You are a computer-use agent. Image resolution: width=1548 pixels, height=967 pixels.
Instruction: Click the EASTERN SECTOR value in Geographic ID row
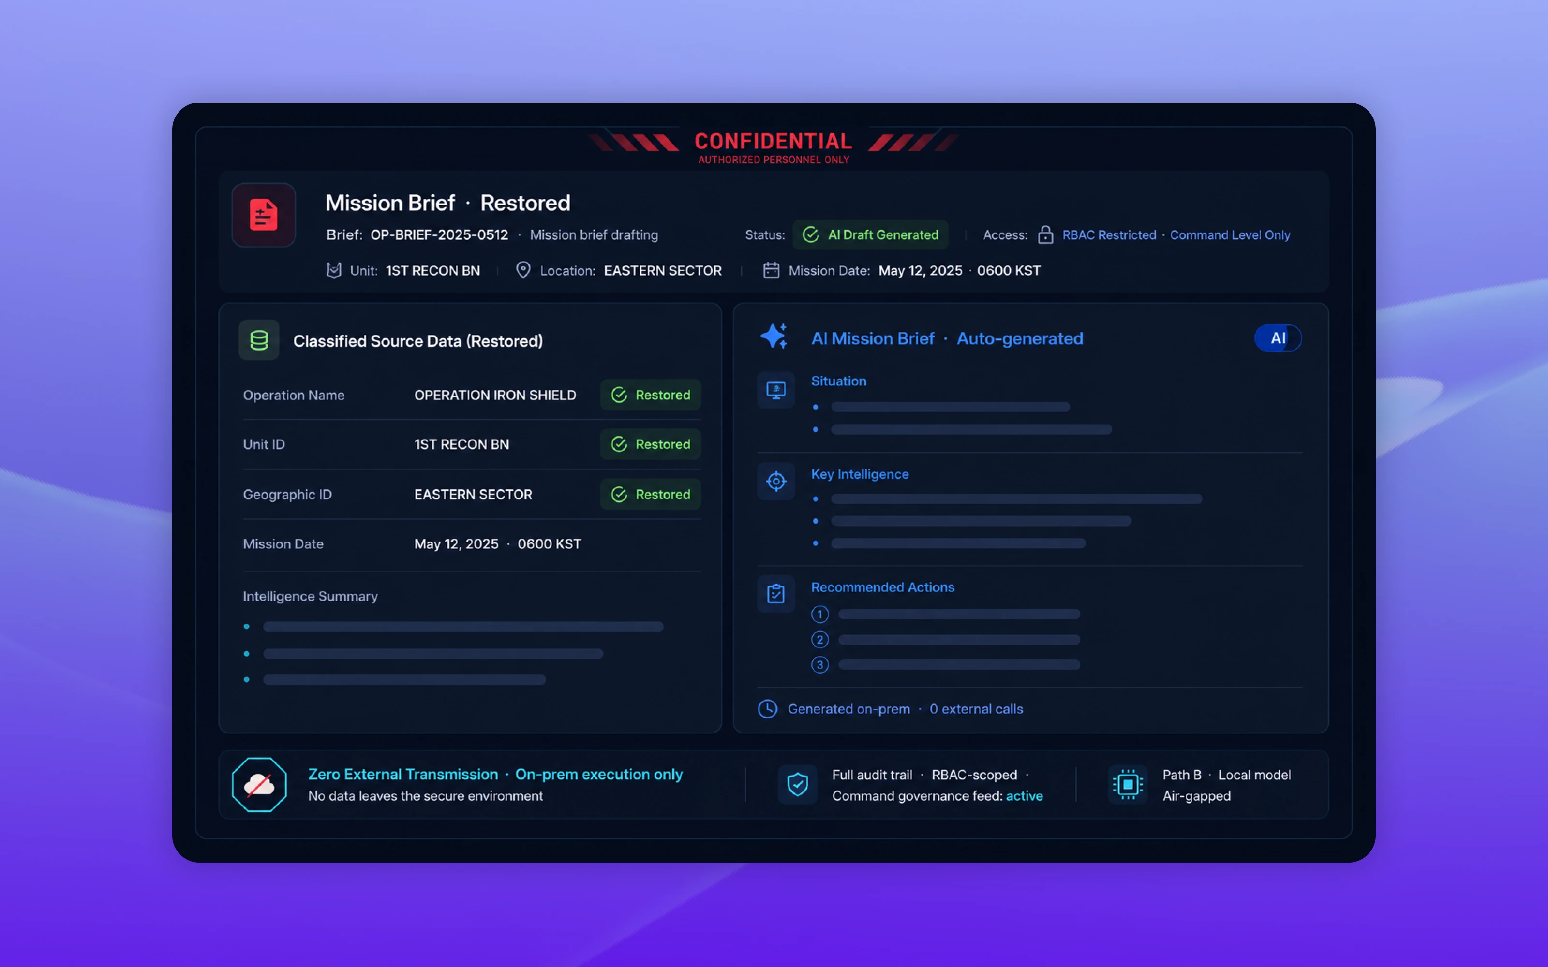(473, 494)
